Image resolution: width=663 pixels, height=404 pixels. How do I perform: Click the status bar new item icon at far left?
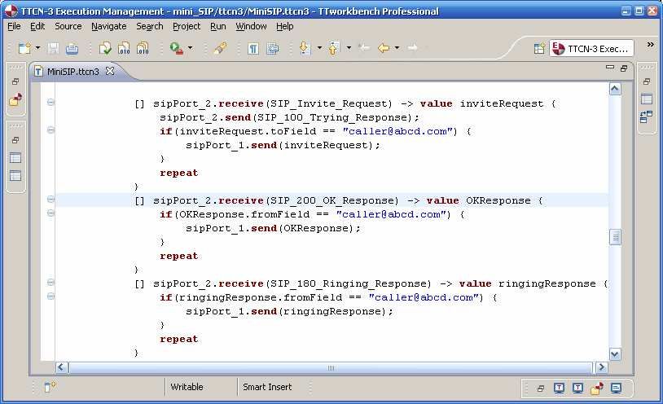(50, 386)
